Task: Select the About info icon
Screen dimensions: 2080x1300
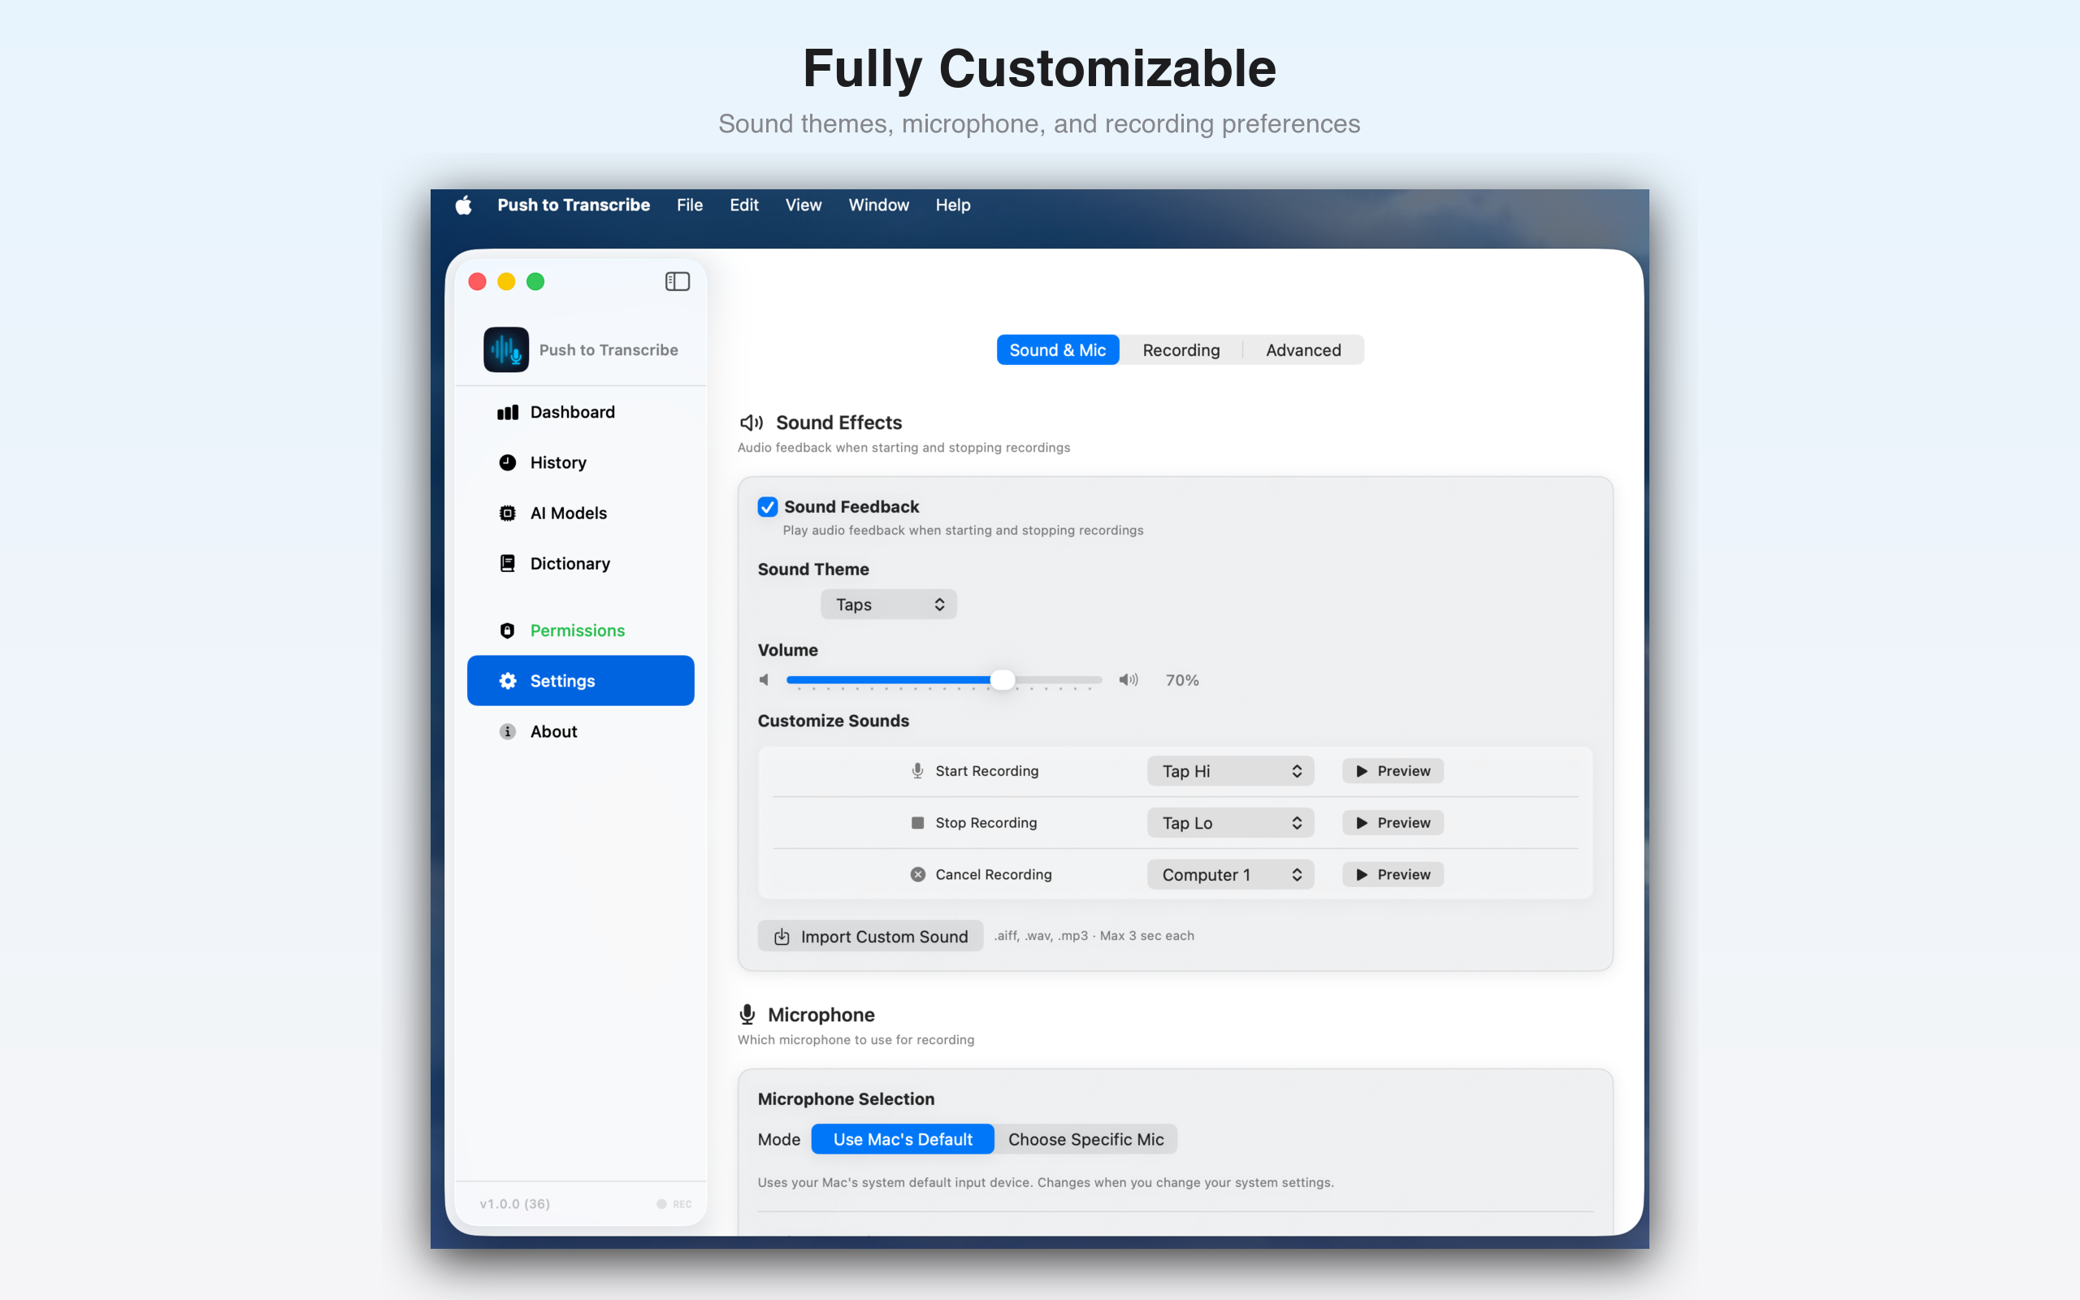Action: (507, 732)
